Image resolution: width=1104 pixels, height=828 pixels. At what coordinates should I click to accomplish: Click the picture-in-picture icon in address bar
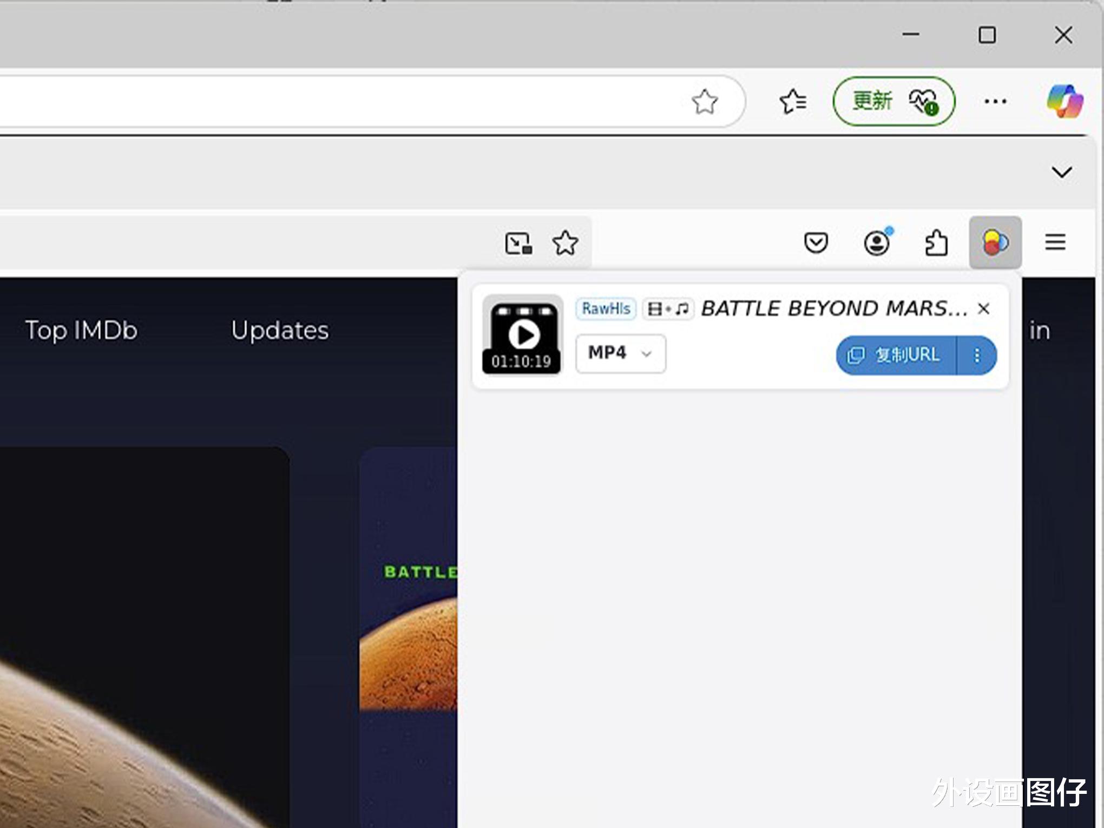[518, 243]
